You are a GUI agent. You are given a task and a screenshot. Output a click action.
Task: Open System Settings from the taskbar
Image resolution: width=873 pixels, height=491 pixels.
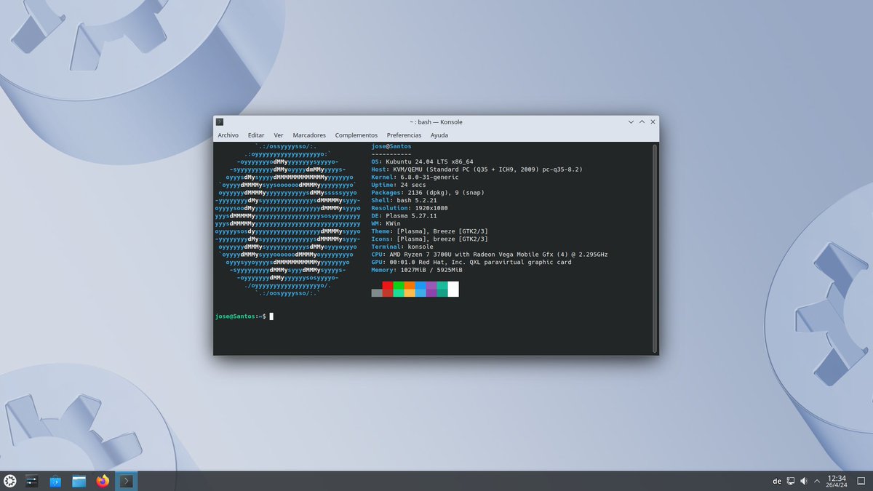(31, 481)
